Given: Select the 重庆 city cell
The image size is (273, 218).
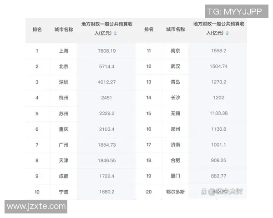Looking at the screenshot, I should [x=64, y=129].
